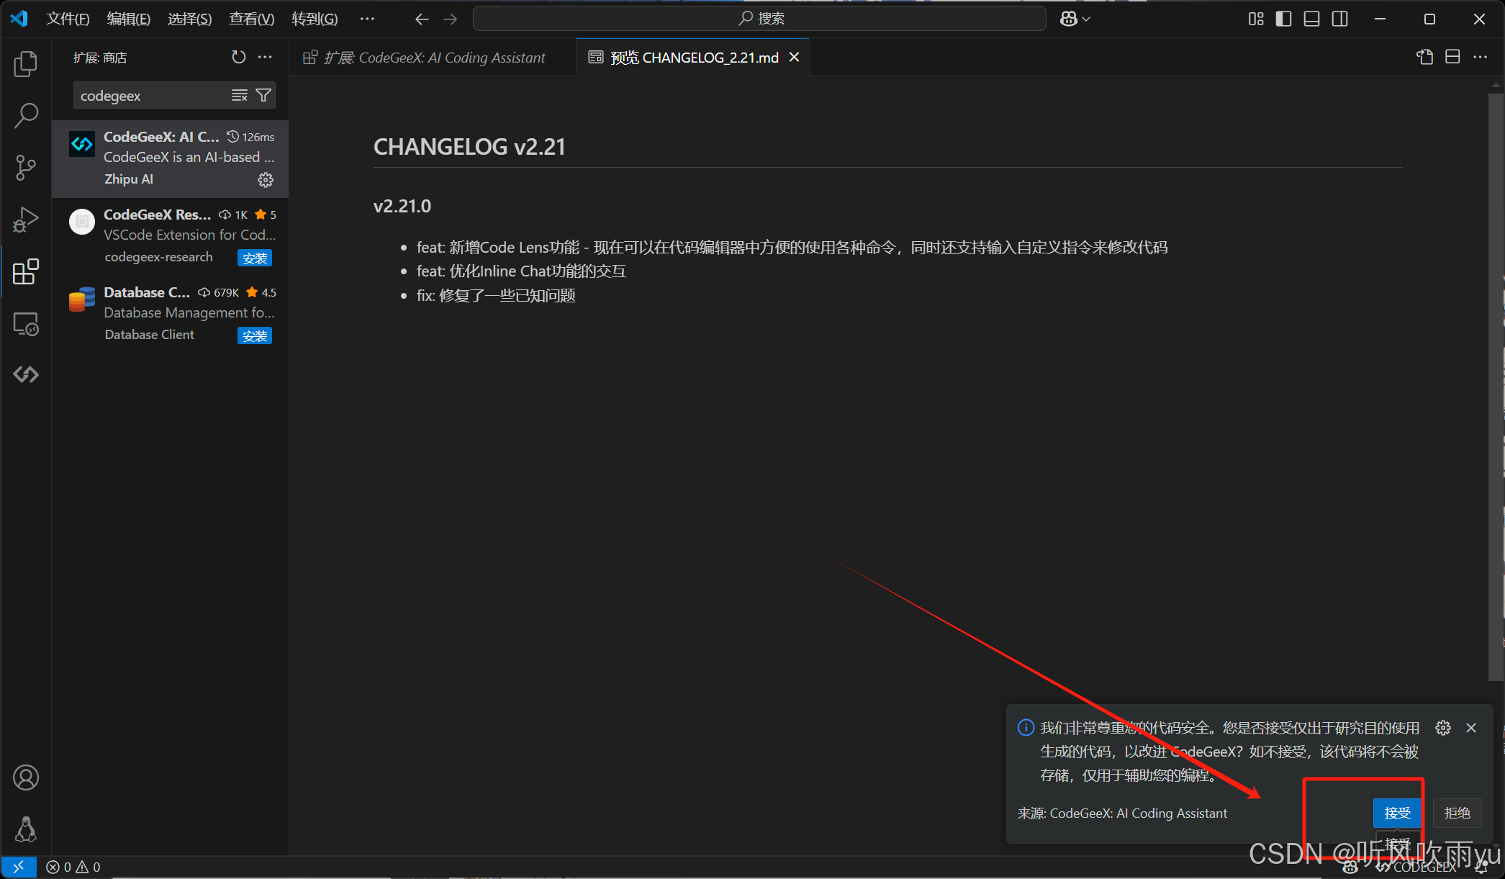Viewport: 1505px width, 879px height.
Task: Open the Run and Debug view
Action: pyautogui.click(x=26, y=220)
